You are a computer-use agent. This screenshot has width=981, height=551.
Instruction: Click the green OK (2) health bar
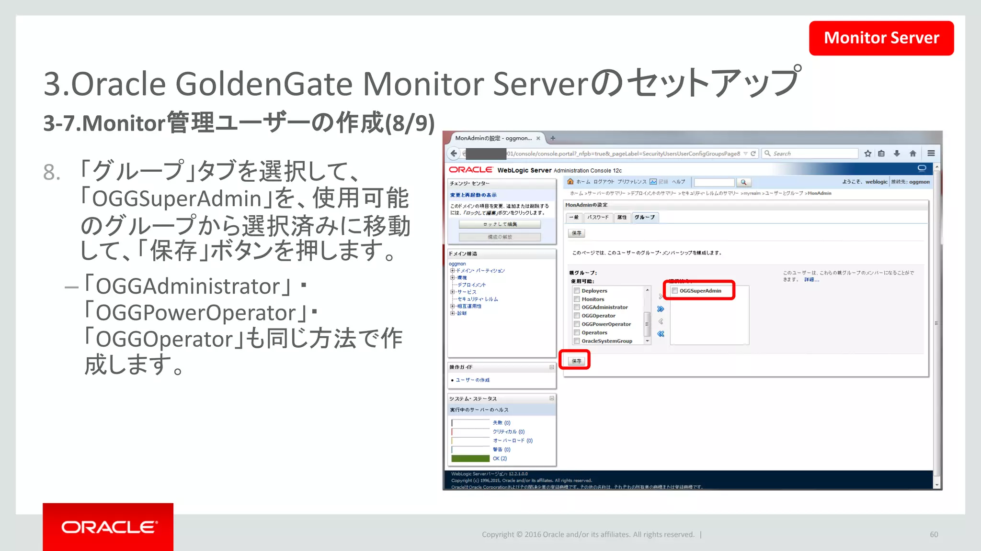point(470,459)
